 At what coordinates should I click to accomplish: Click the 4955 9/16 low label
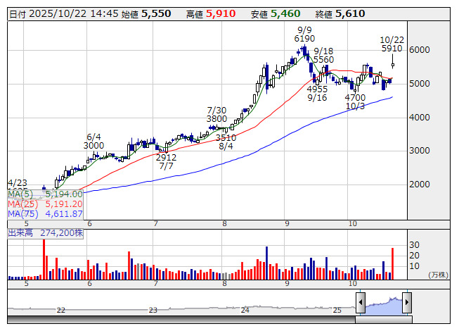(x=317, y=93)
